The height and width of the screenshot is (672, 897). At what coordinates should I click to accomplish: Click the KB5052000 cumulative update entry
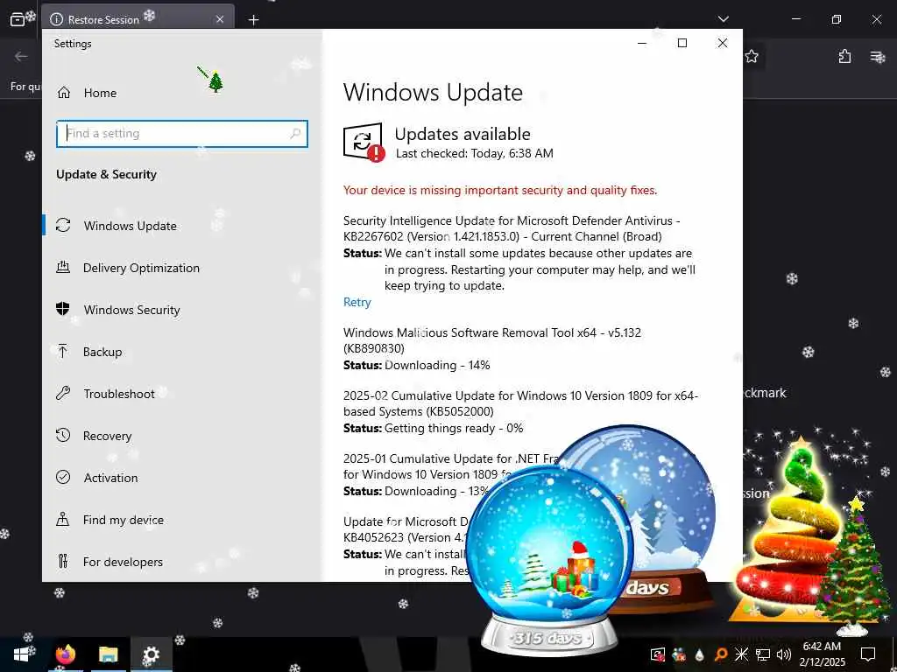(520, 403)
